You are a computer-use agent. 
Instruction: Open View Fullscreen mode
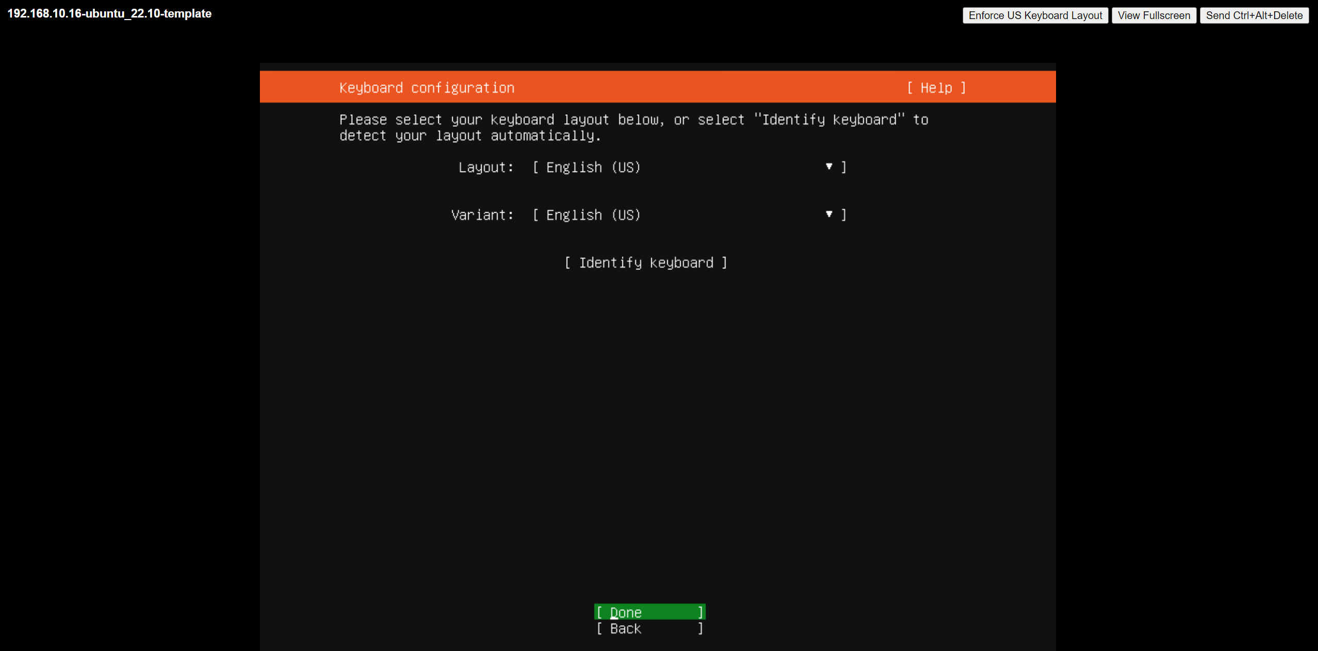coord(1154,15)
